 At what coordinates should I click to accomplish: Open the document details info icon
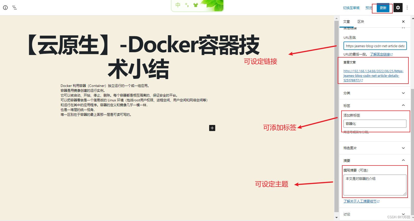coord(5,8)
